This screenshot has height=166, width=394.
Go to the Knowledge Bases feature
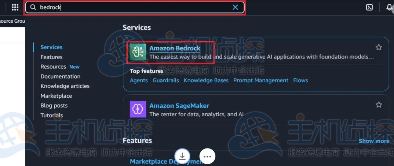(206, 80)
